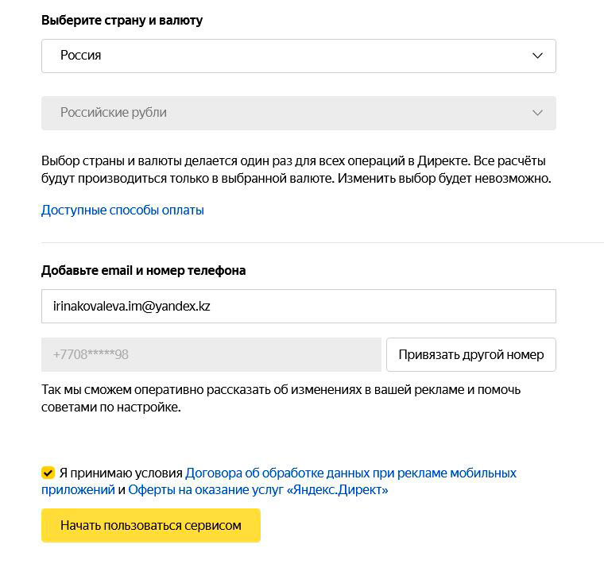Click Начать пользоваться сервисом yellow button

(x=151, y=526)
